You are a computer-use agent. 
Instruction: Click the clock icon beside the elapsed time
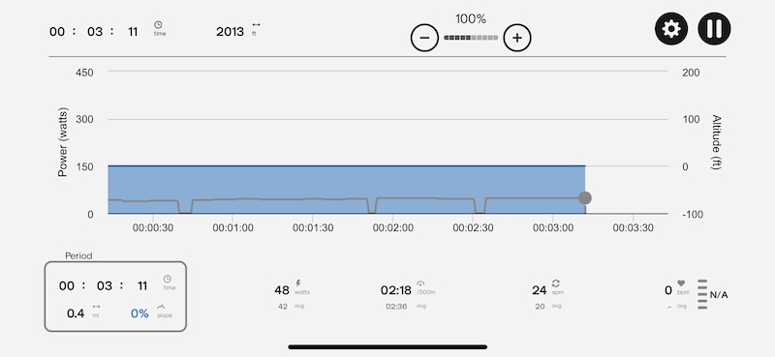click(x=158, y=24)
